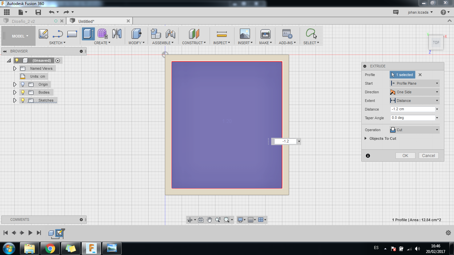Select the Select tool lasso icon
454x255 pixels.
(x=311, y=34)
